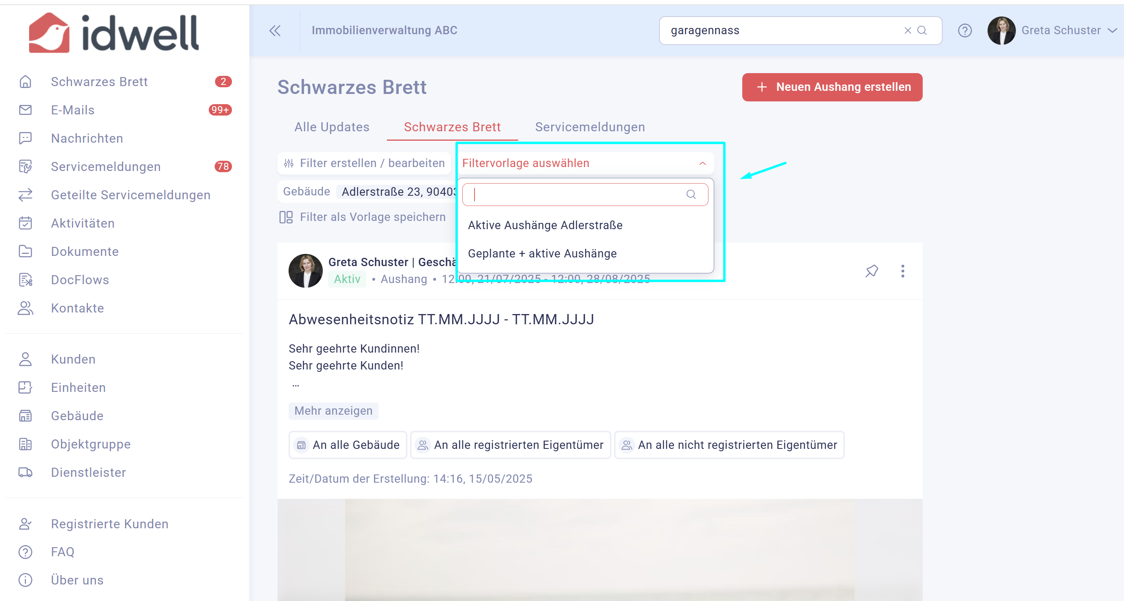The height and width of the screenshot is (601, 1124).
Task: Open Geteilte Servicemeldungen in sidebar
Action: 131,195
